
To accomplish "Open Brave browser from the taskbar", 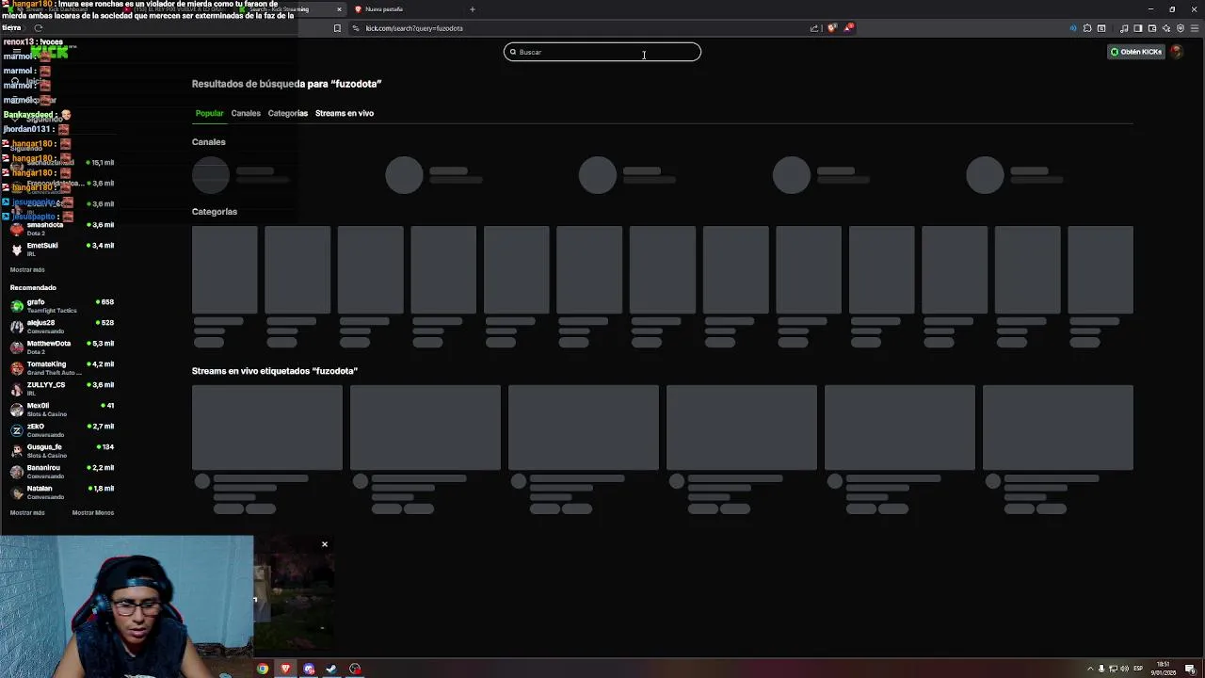I will coord(285,669).
